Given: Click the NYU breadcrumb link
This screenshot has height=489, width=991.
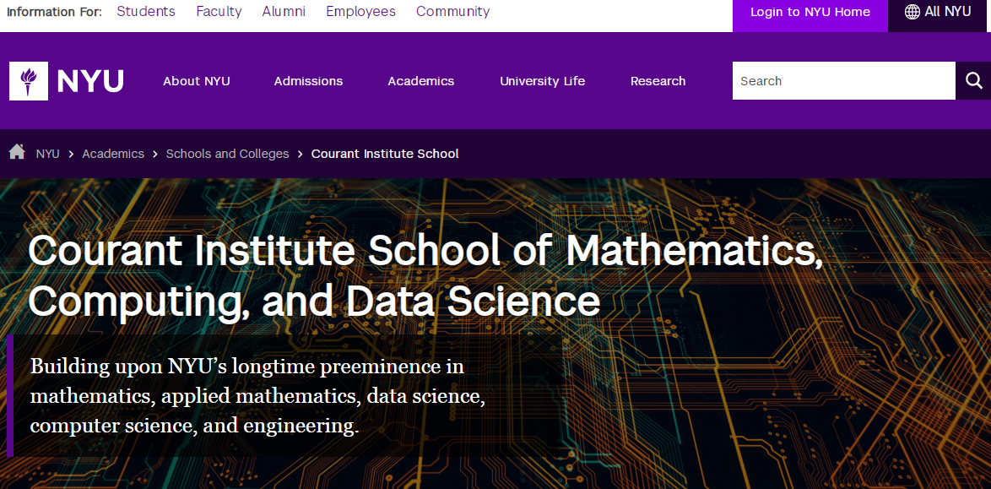Looking at the screenshot, I should (x=47, y=154).
